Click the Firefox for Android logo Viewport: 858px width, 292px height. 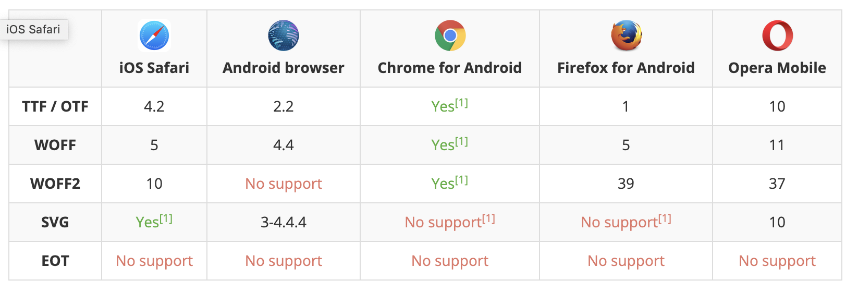click(x=626, y=35)
